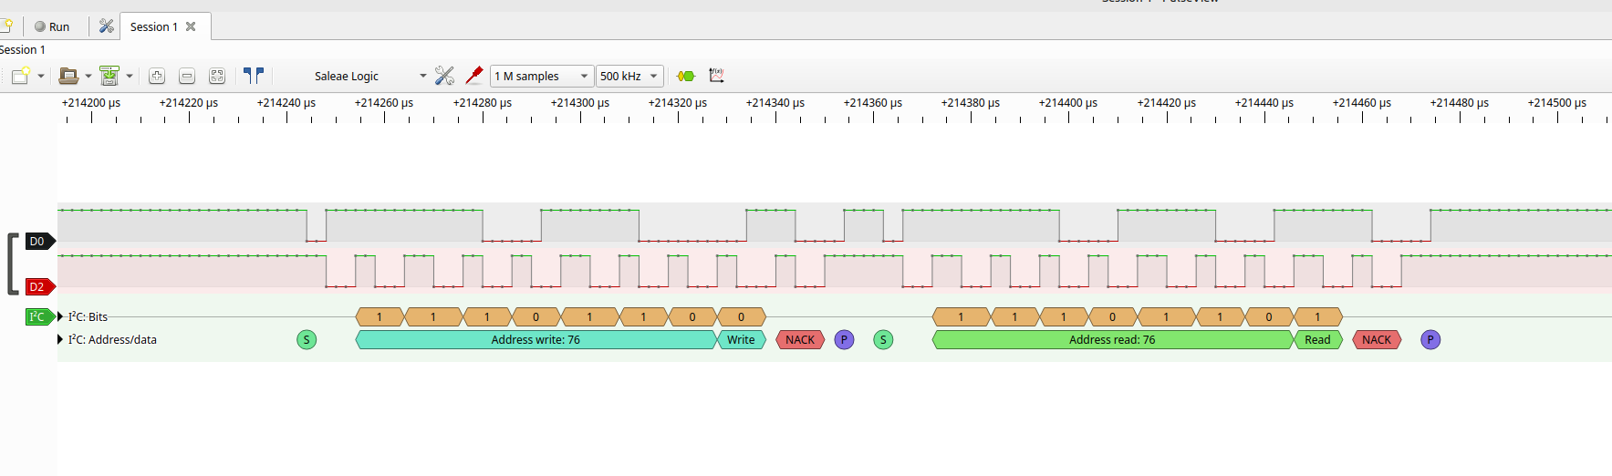Click the Save capture icon
The image size is (1612, 476).
(109, 76)
